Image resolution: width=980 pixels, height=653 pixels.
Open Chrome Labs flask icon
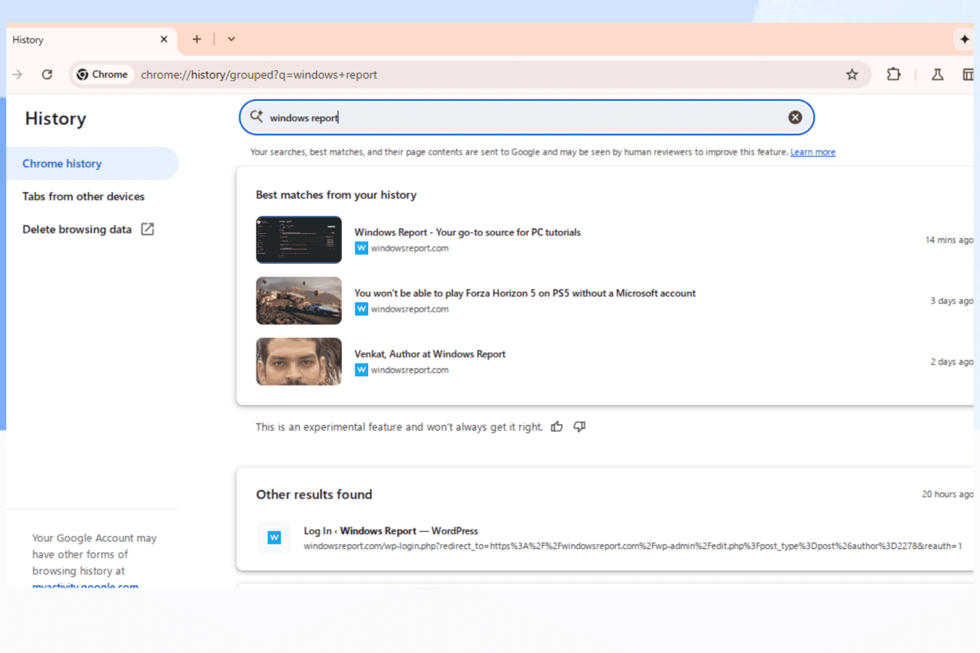tap(937, 75)
